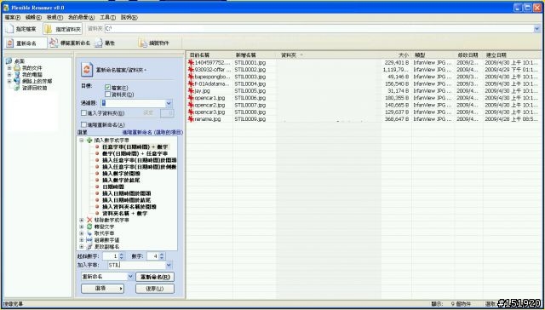Click the 指定資料夾 folder toolbar icon
The height and width of the screenshot is (310, 545).
pos(49,29)
